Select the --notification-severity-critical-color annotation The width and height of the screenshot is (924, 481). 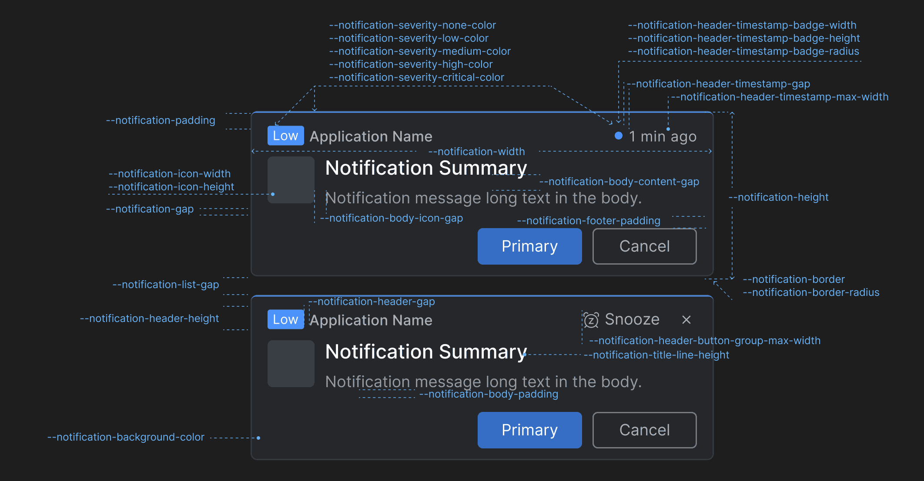(416, 77)
